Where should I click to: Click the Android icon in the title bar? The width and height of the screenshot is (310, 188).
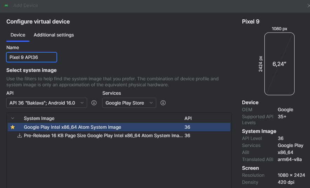(6, 5)
